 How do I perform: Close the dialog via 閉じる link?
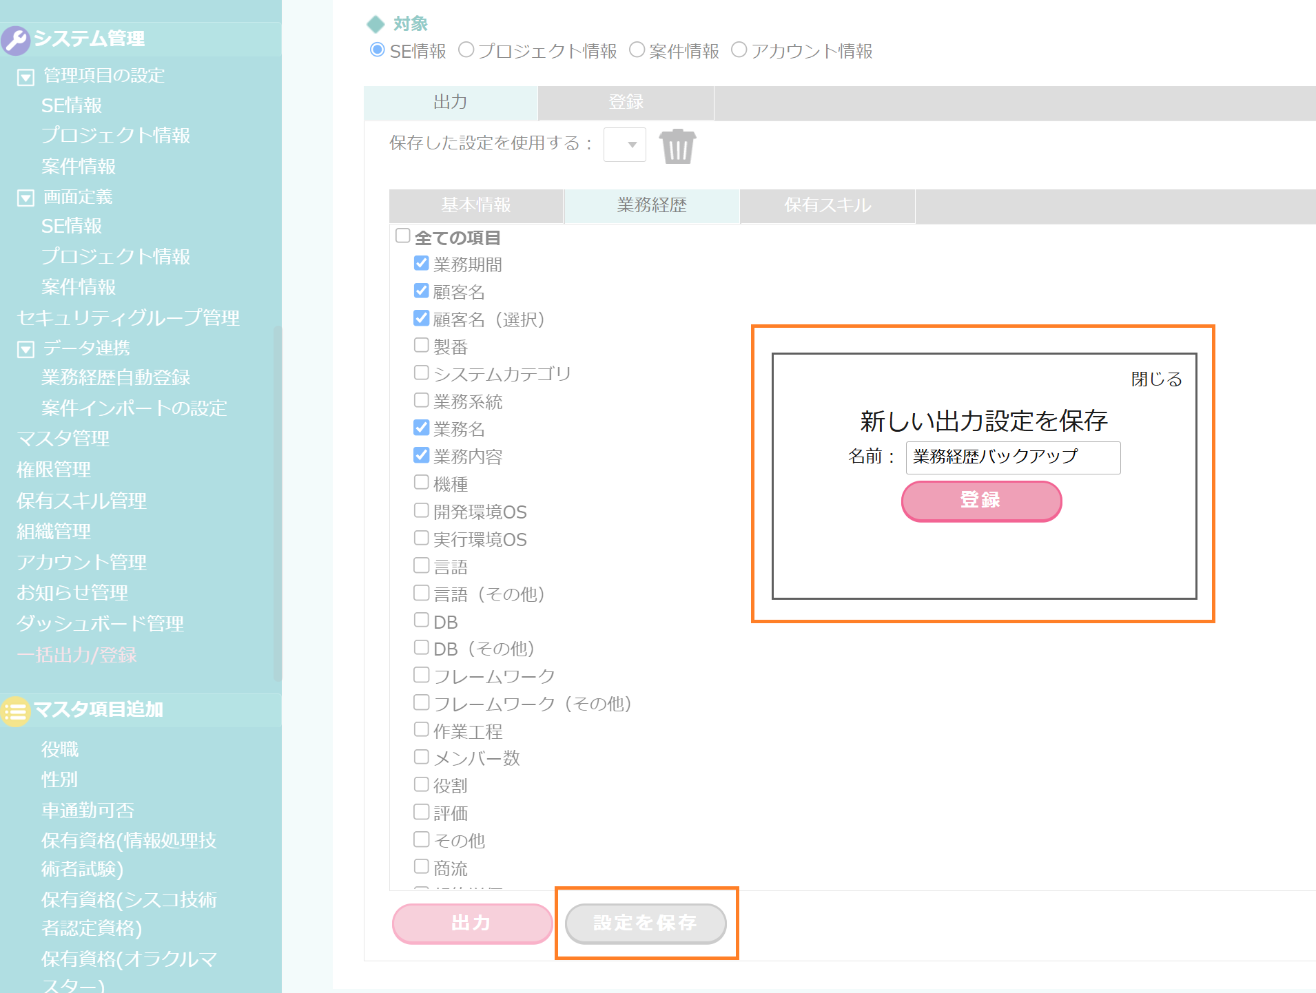point(1155,379)
